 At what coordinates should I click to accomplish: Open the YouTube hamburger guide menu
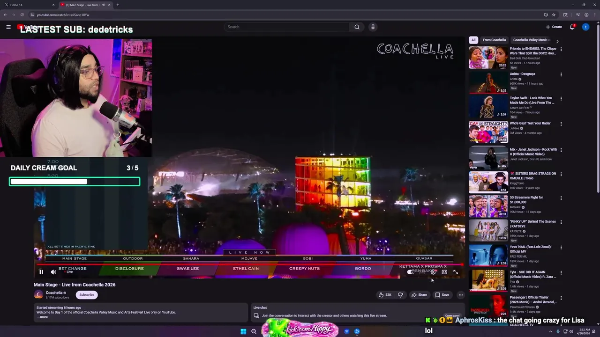[8, 27]
